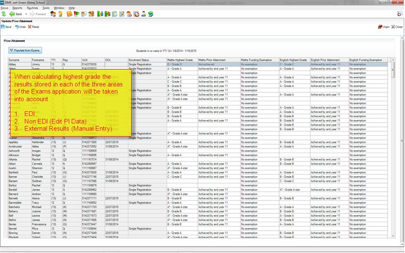Select 'C - Grade C' English grade for Bantam
Image resolution: width=405 pixels, height=253 pixels.
point(294,181)
